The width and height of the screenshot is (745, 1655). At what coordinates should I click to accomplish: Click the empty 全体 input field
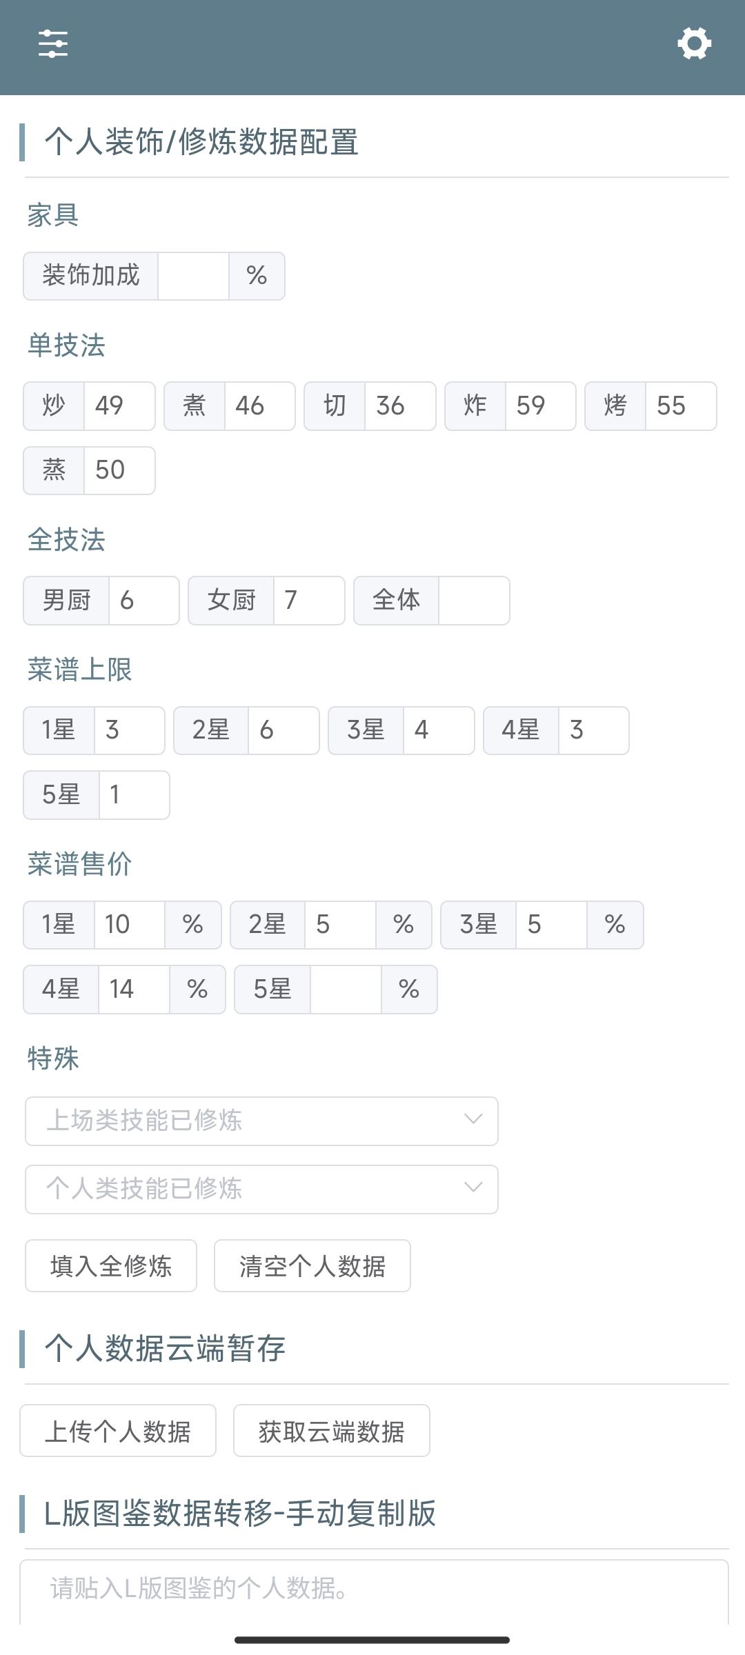(x=474, y=601)
